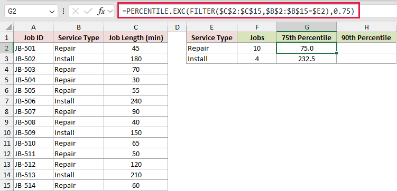Select job length cell with value 120
The height and width of the screenshot is (191, 397).
[x=136, y=164]
